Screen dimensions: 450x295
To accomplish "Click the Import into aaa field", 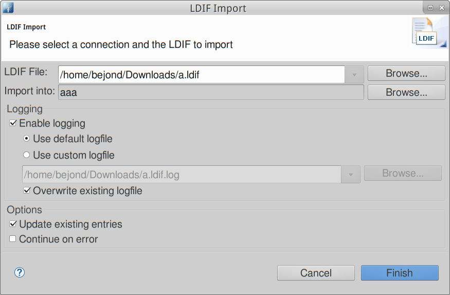I will click(x=211, y=92).
